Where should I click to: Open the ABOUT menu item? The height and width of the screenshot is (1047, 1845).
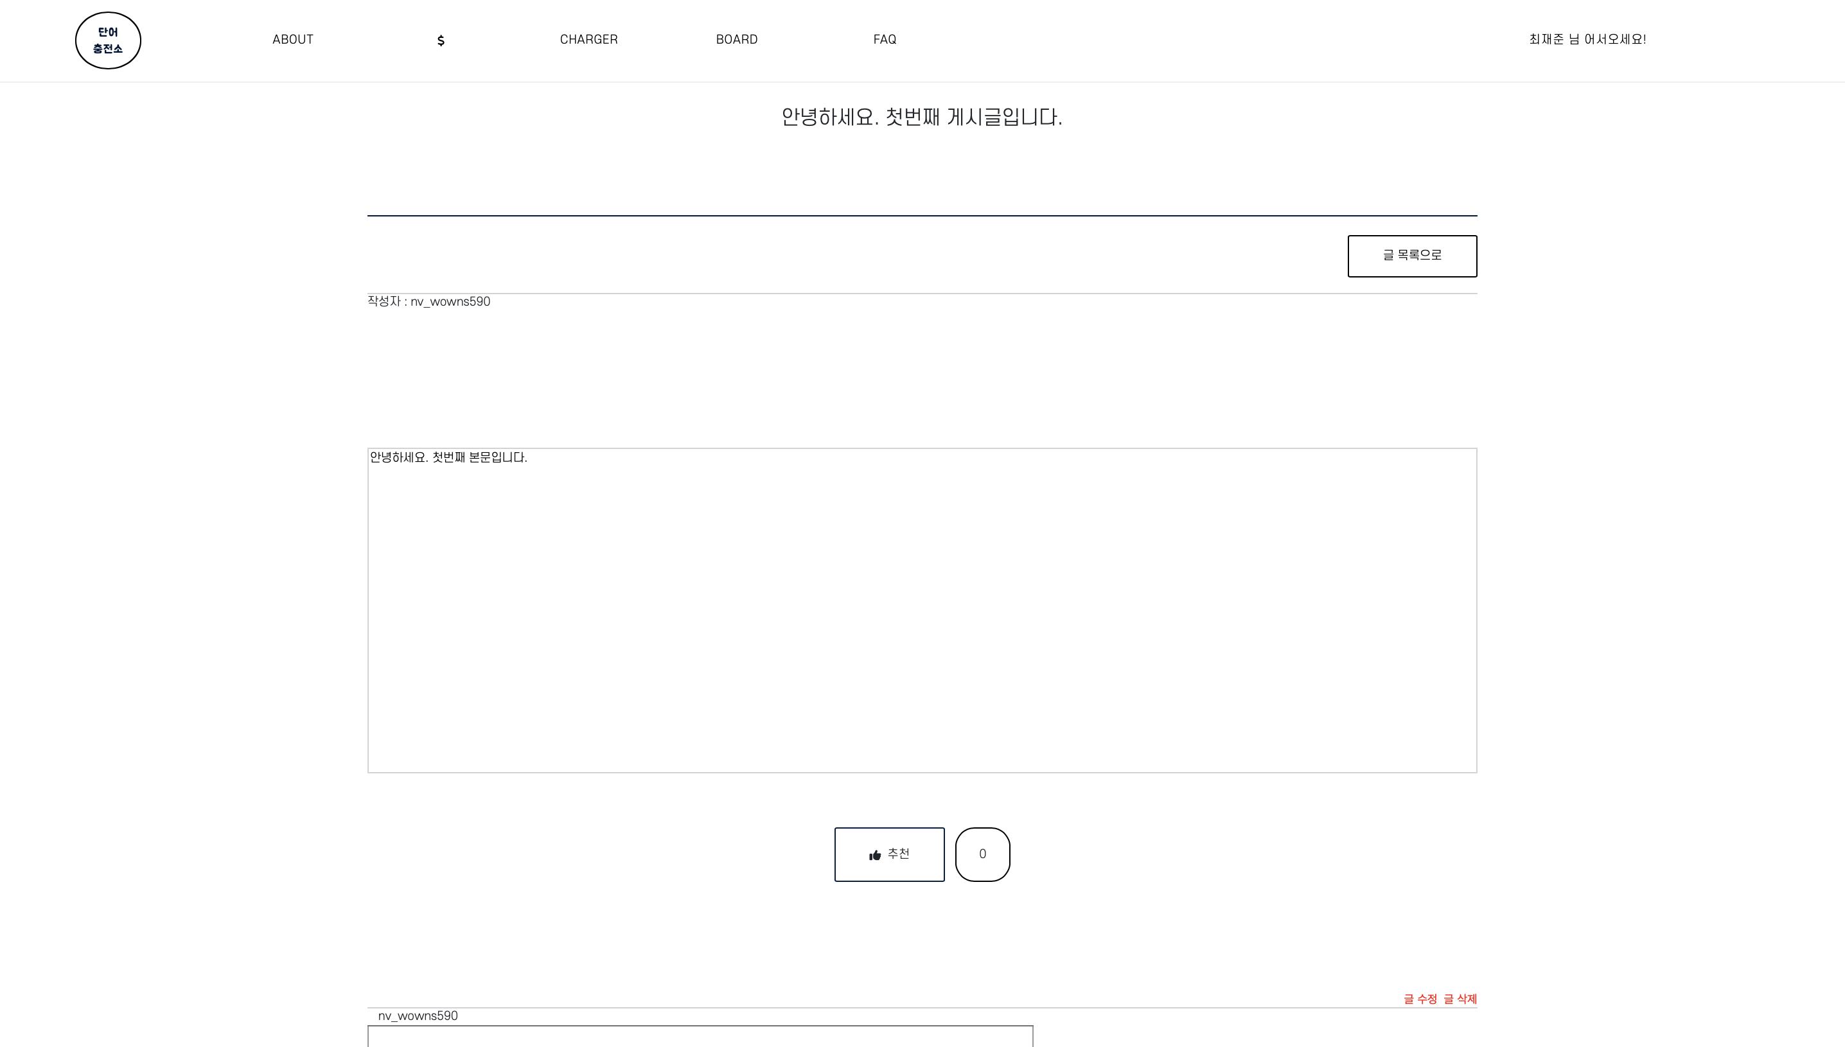293,40
